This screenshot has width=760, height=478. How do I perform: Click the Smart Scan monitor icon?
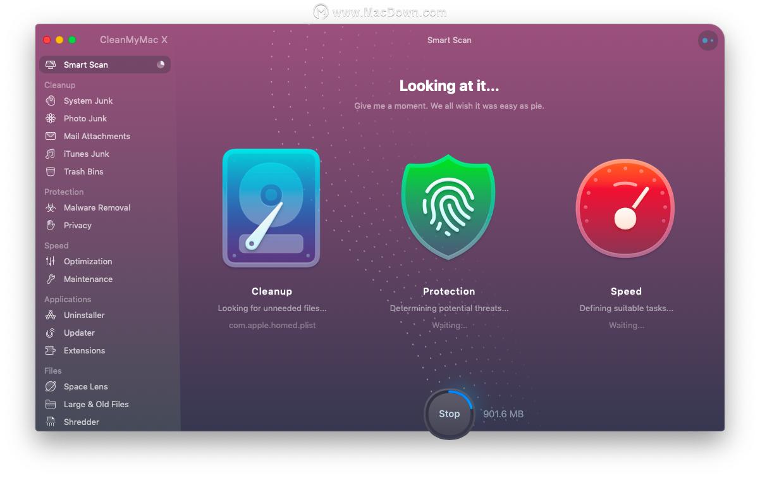[51, 64]
